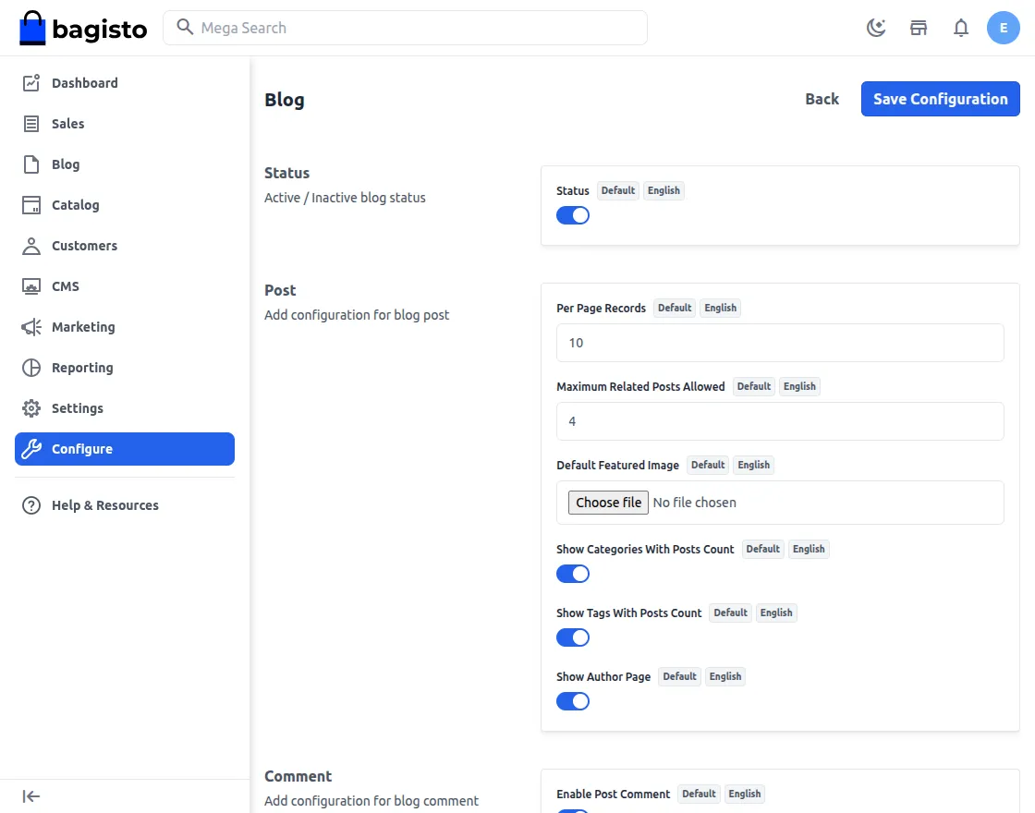Viewport: 1035px width, 813px height.
Task: Click Save Configuration button
Action: [x=940, y=99]
